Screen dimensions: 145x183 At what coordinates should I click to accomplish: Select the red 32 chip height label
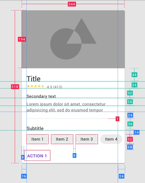coord(130,139)
